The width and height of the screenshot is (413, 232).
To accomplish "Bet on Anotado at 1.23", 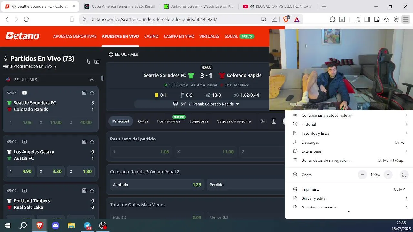I will pos(157,185).
